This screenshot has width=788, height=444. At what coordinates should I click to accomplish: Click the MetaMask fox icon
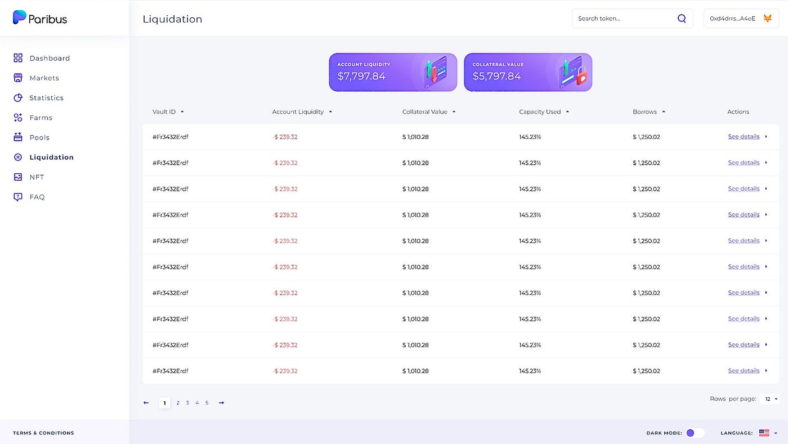[x=768, y=19]
